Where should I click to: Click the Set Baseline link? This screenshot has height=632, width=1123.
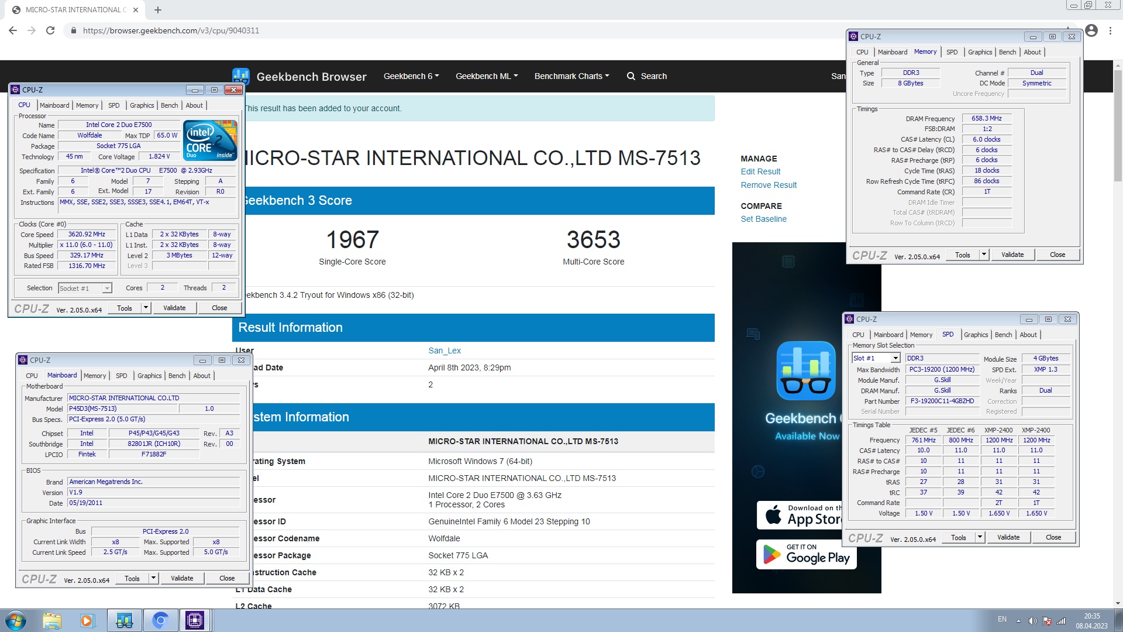click(x=763, y=219)
